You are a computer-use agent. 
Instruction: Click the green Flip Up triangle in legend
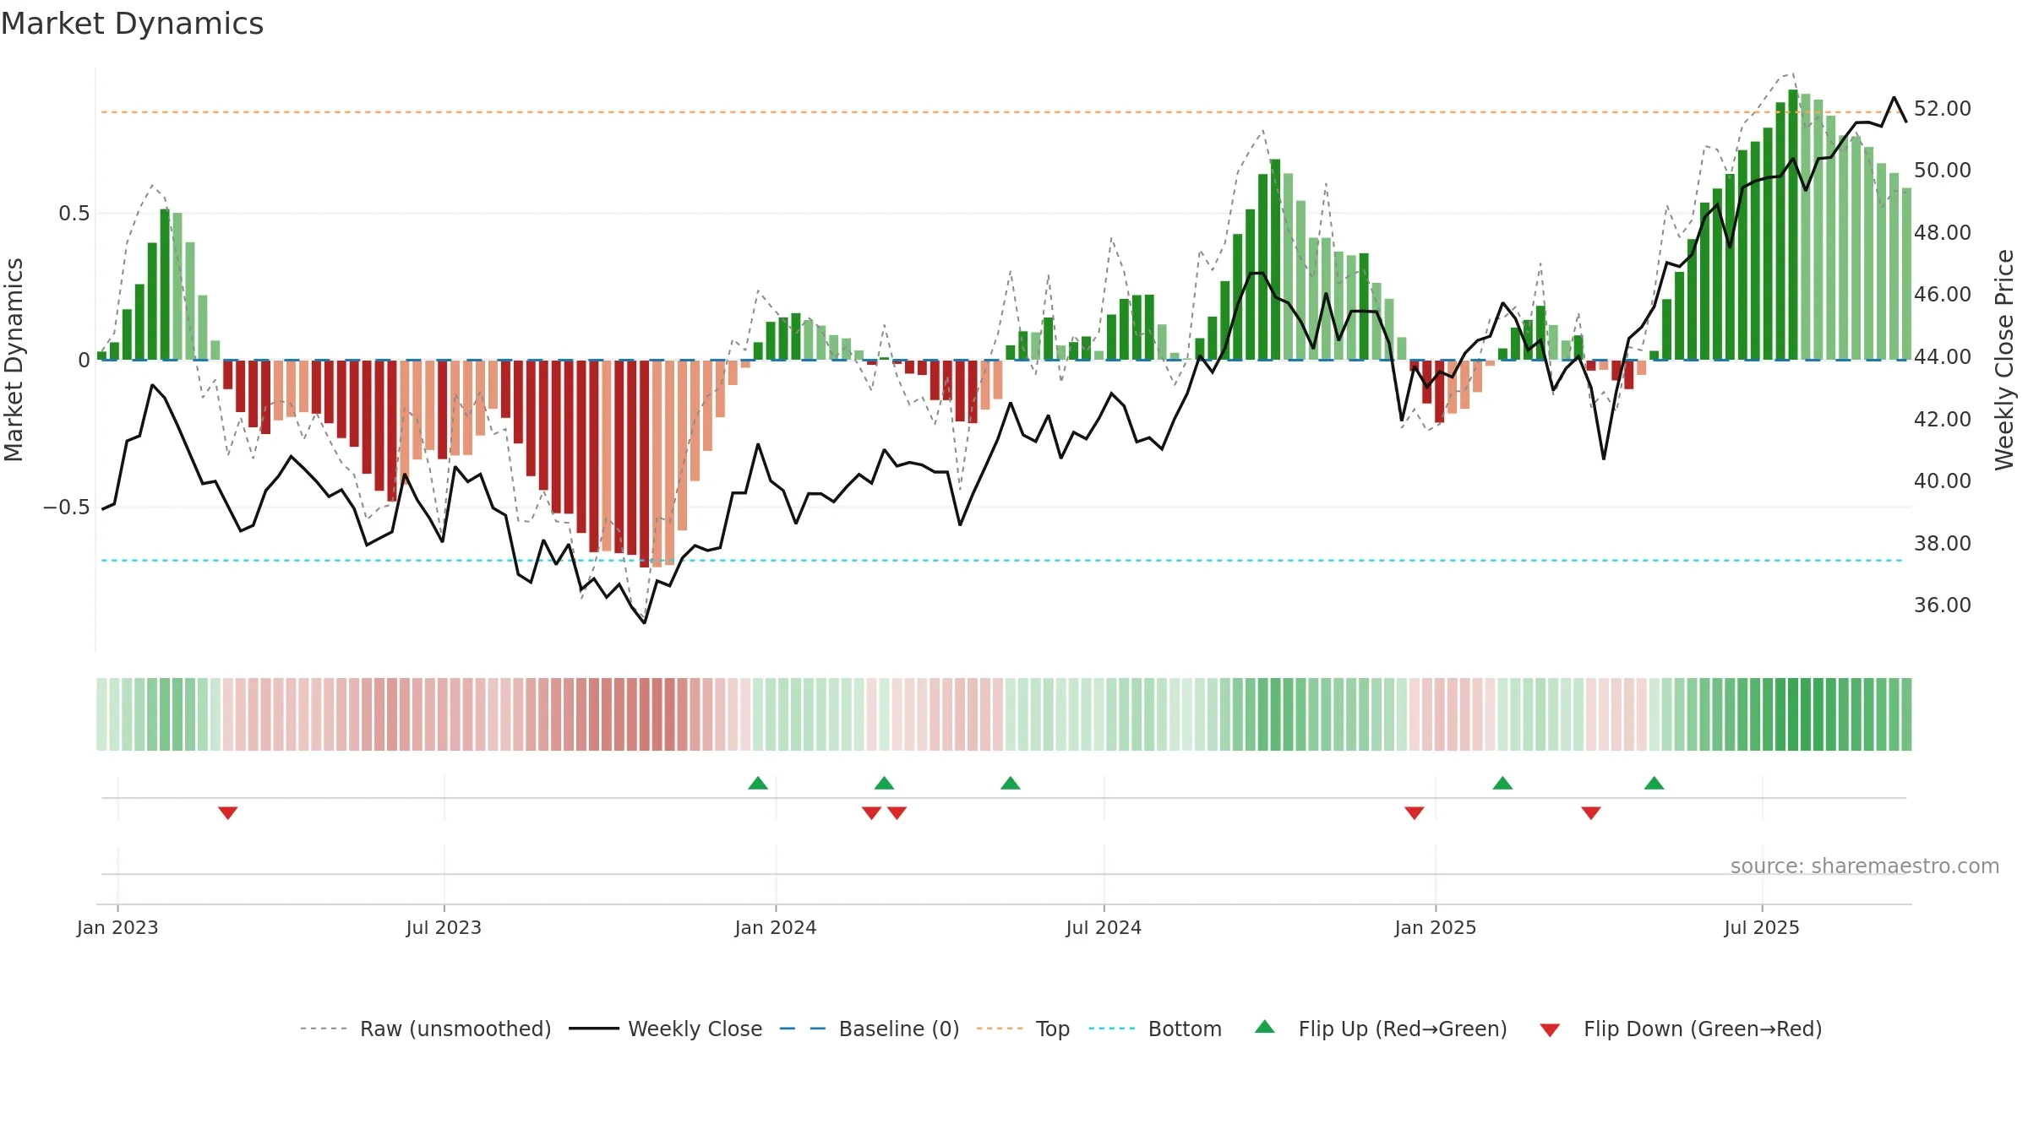coord(1265,1027)
